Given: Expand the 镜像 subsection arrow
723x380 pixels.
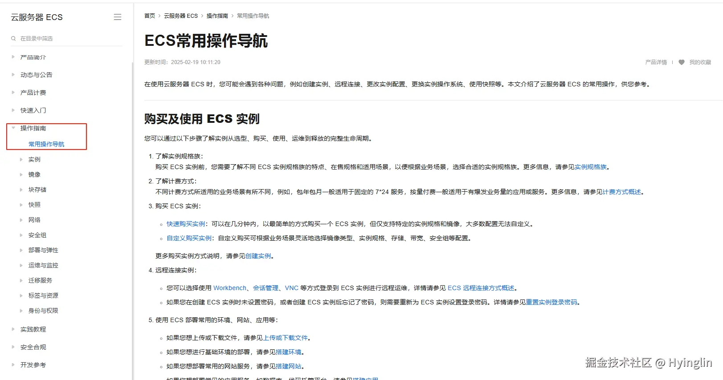Looking at the screenshot, I should pos(21,174).
